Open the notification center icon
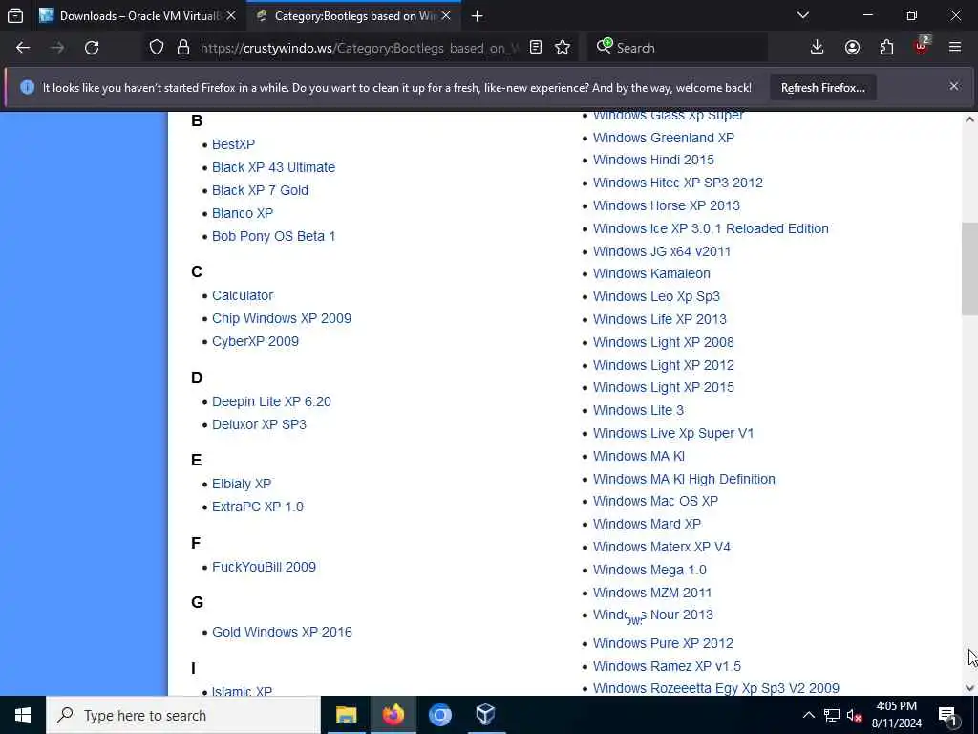The width and height of the screenshot is (978, 734). pos(947,715)
